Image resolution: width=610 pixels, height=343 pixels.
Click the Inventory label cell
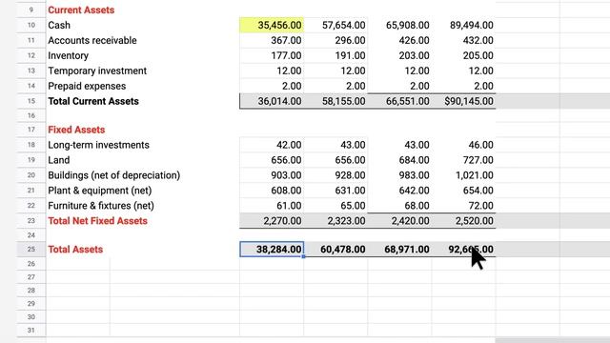tap(68, 55)
